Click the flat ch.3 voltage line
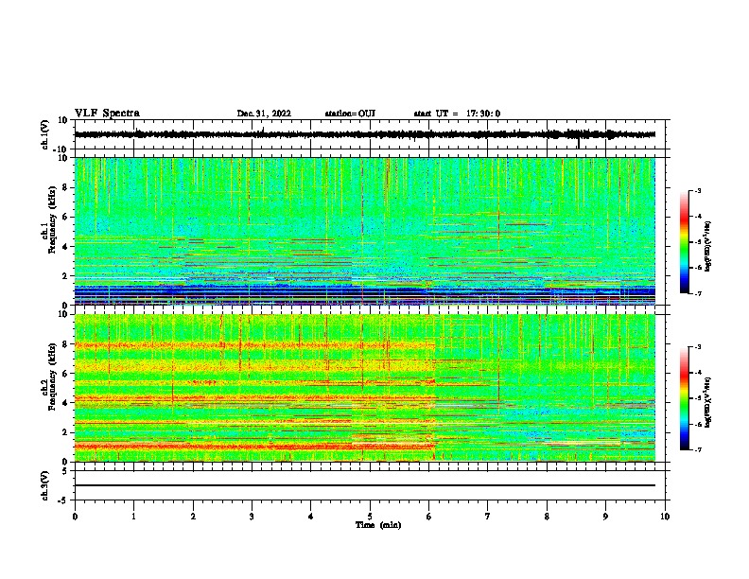Image resolution: width=749 pixels, height=579 pixels. pos(365,485)
